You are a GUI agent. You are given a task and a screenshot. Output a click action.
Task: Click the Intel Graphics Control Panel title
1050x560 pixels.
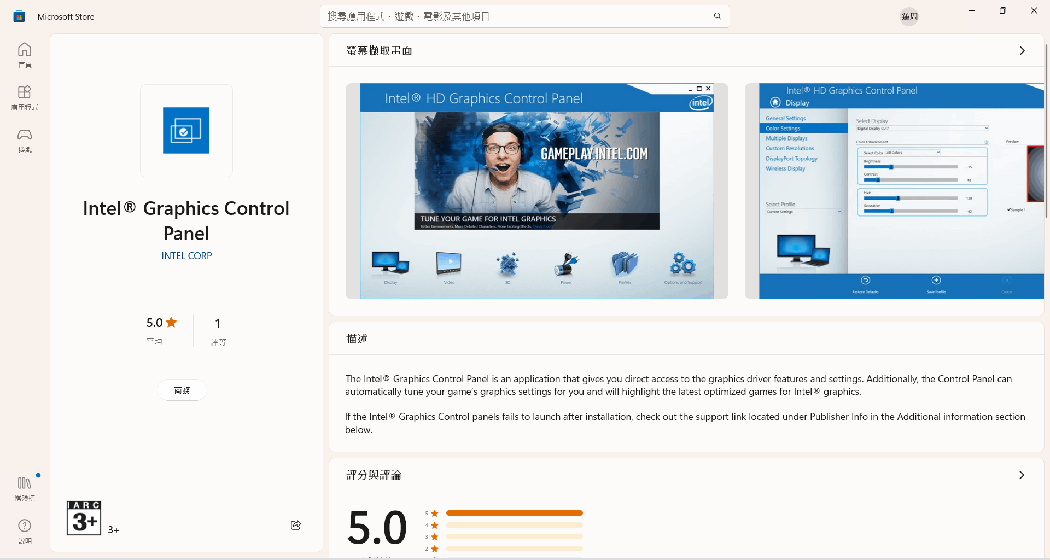186,220
